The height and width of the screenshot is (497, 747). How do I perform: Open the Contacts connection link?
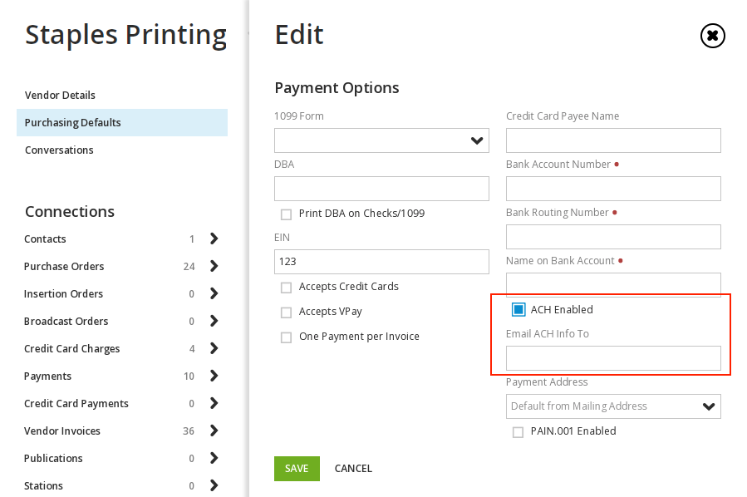click(45, 239)
